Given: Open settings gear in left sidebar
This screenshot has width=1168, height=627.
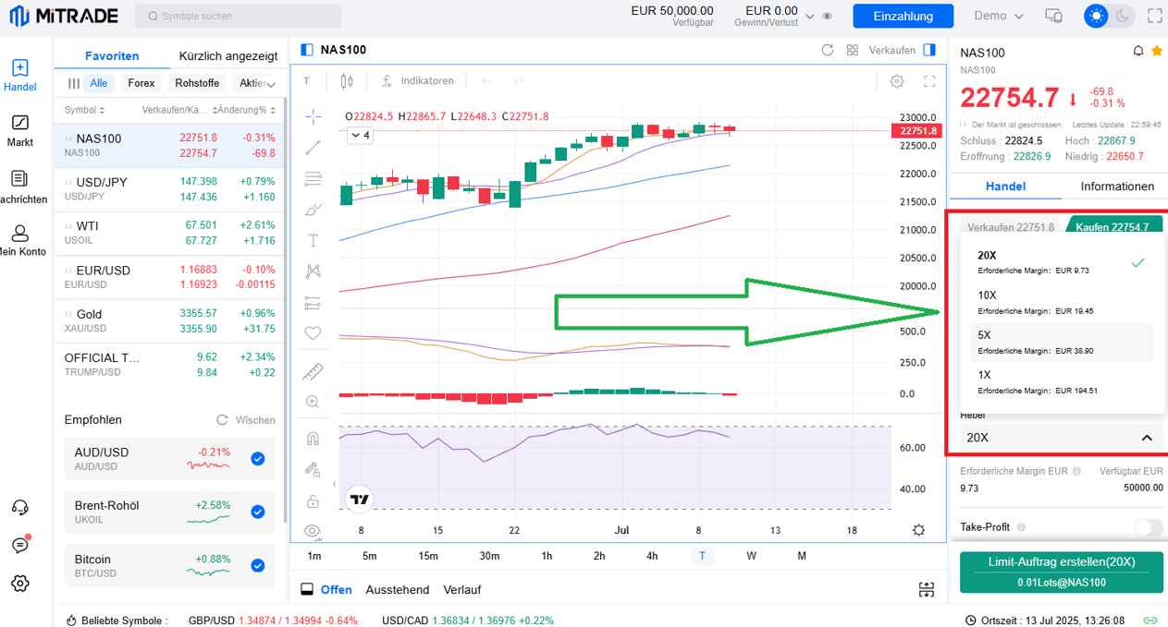Looking at the screenshot, I should (20, 583).
